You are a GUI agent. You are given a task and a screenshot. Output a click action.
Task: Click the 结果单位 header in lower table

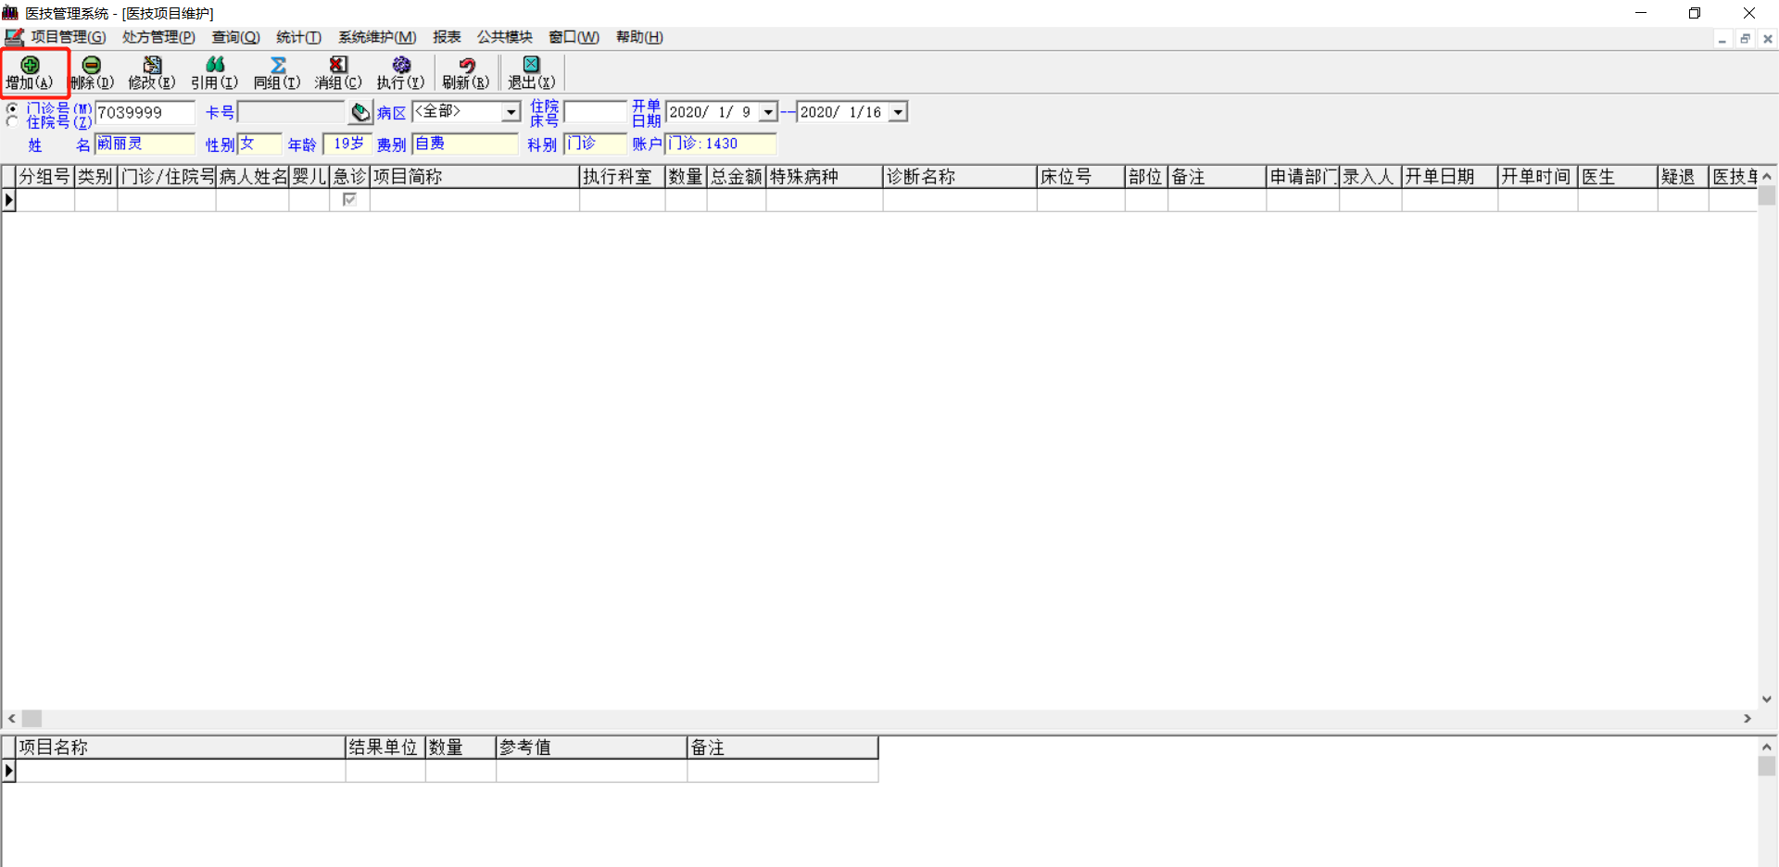tap(385, 748)
